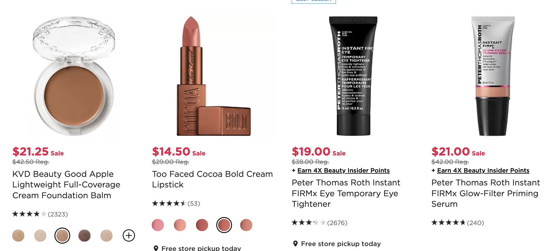Pick the deep rose lipstick shade swatch

pyautogui.click(x=202, y=225)
